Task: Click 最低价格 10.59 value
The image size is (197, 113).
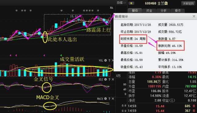Action: [132, 60]
